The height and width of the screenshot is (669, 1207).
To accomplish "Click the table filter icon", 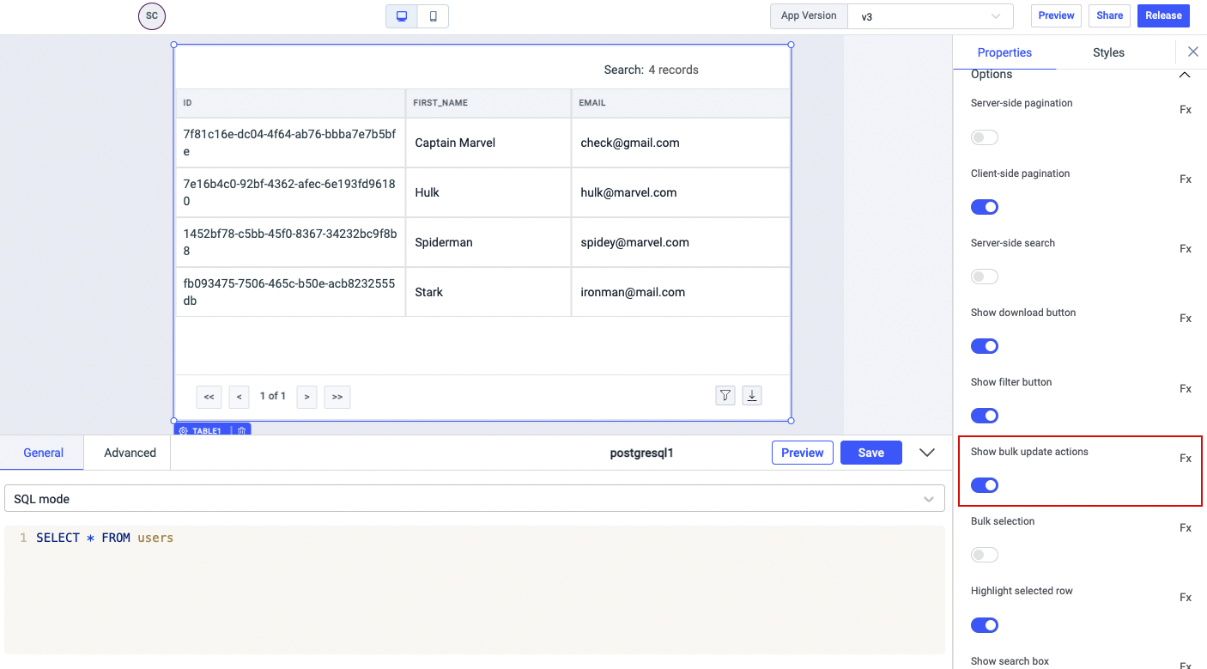I will pos(725,395).
